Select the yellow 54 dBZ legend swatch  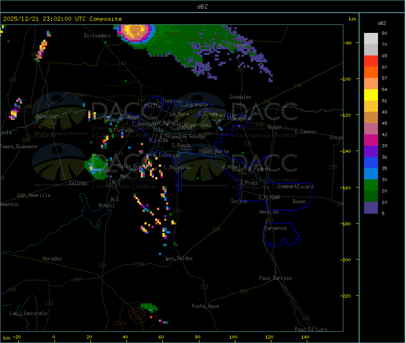tap(371, 95)
